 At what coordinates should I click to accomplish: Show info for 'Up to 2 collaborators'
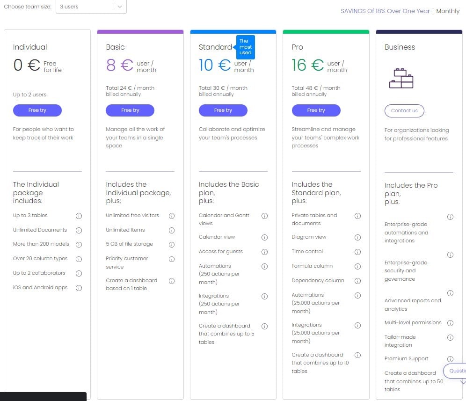[79, 273]
